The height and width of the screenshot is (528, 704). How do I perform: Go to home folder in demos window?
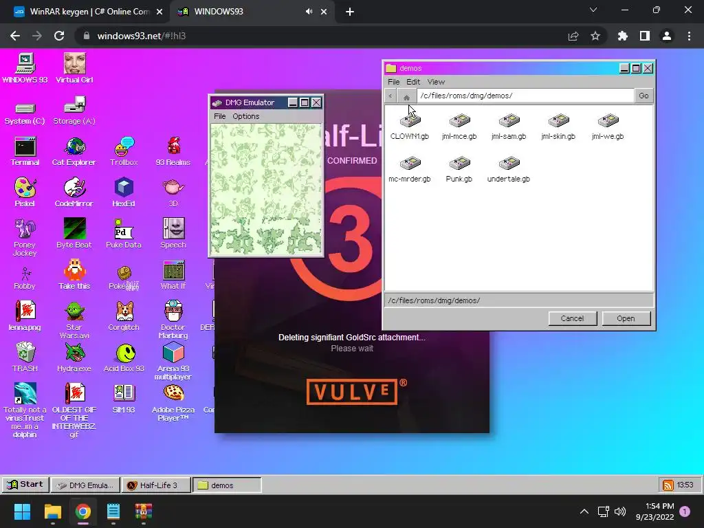[x=406, y=96]
